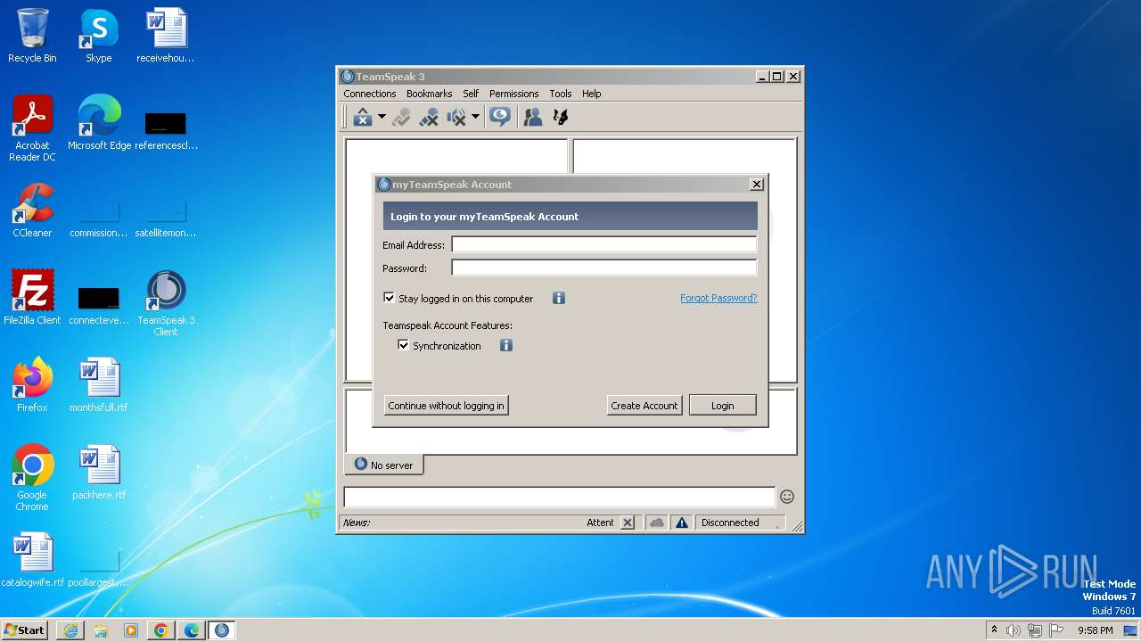Open the emoticon smiley picker

point(787,497)
